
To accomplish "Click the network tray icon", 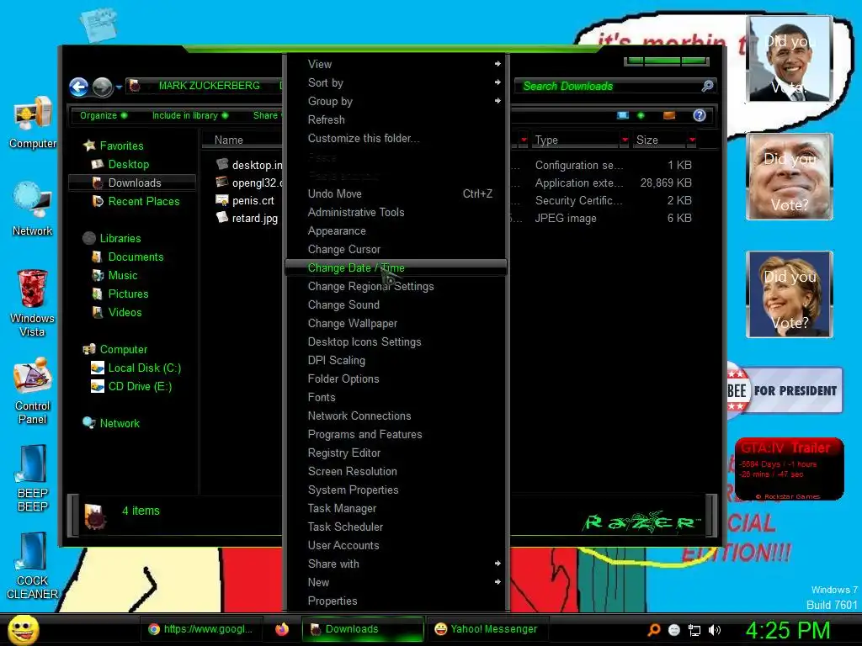I will [694, 630].
